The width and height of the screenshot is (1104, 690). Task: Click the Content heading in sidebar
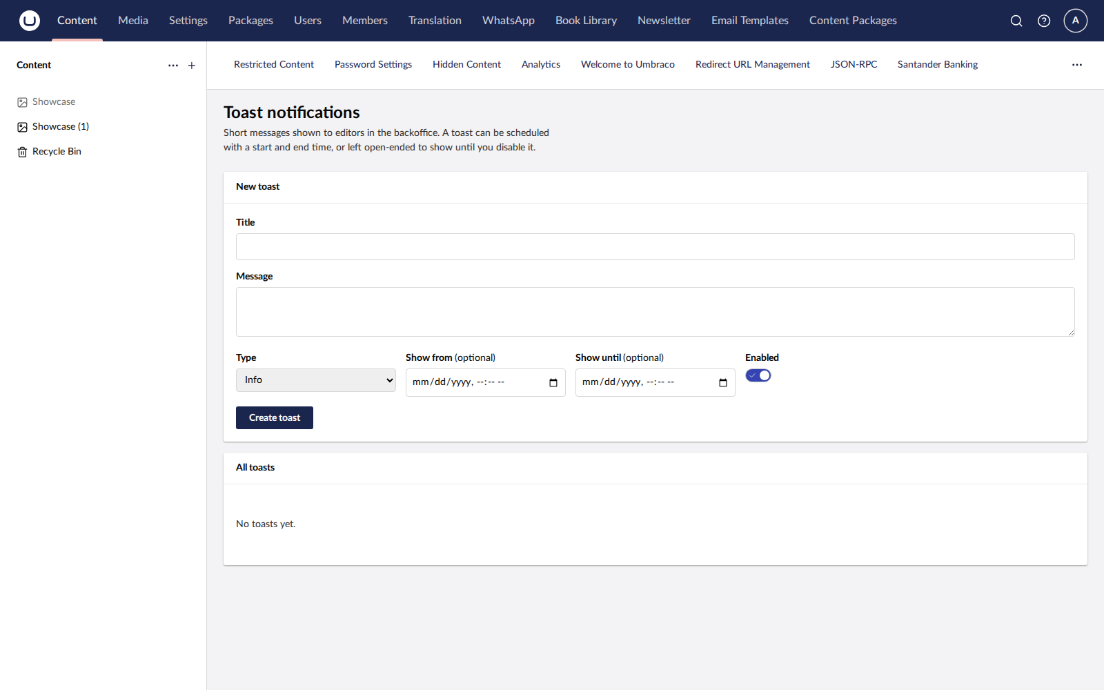click(x=34, y=66)
